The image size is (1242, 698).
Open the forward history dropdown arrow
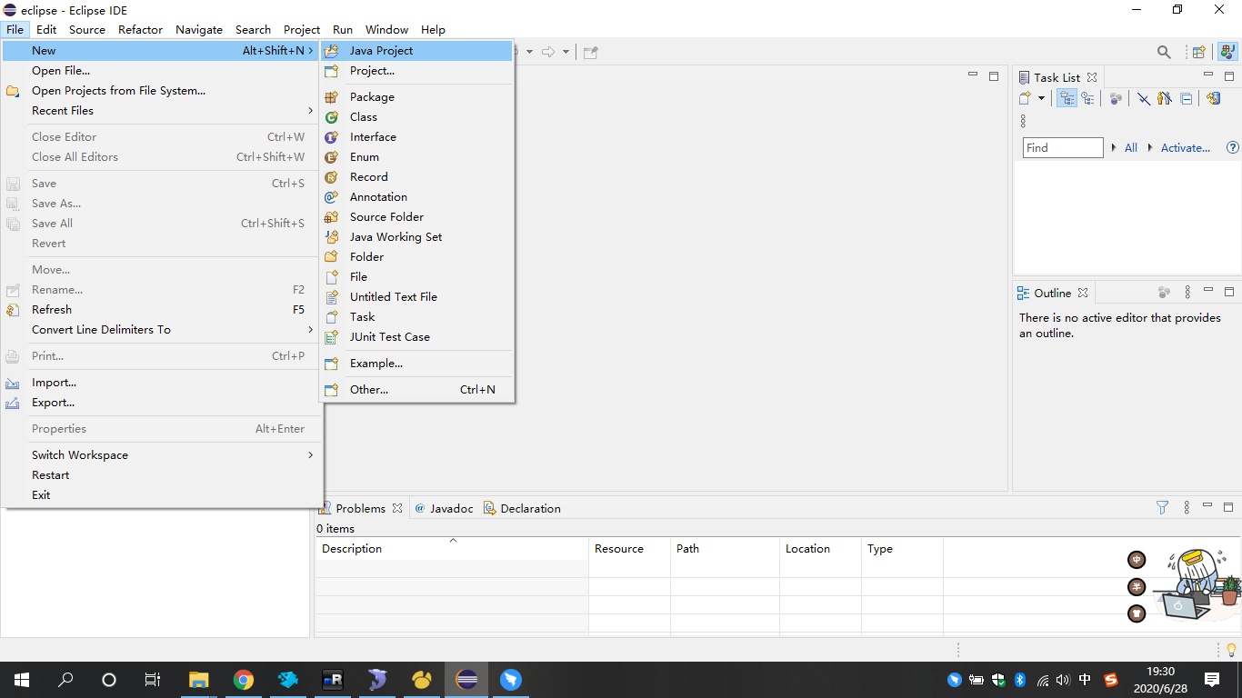tap(566, 52)
